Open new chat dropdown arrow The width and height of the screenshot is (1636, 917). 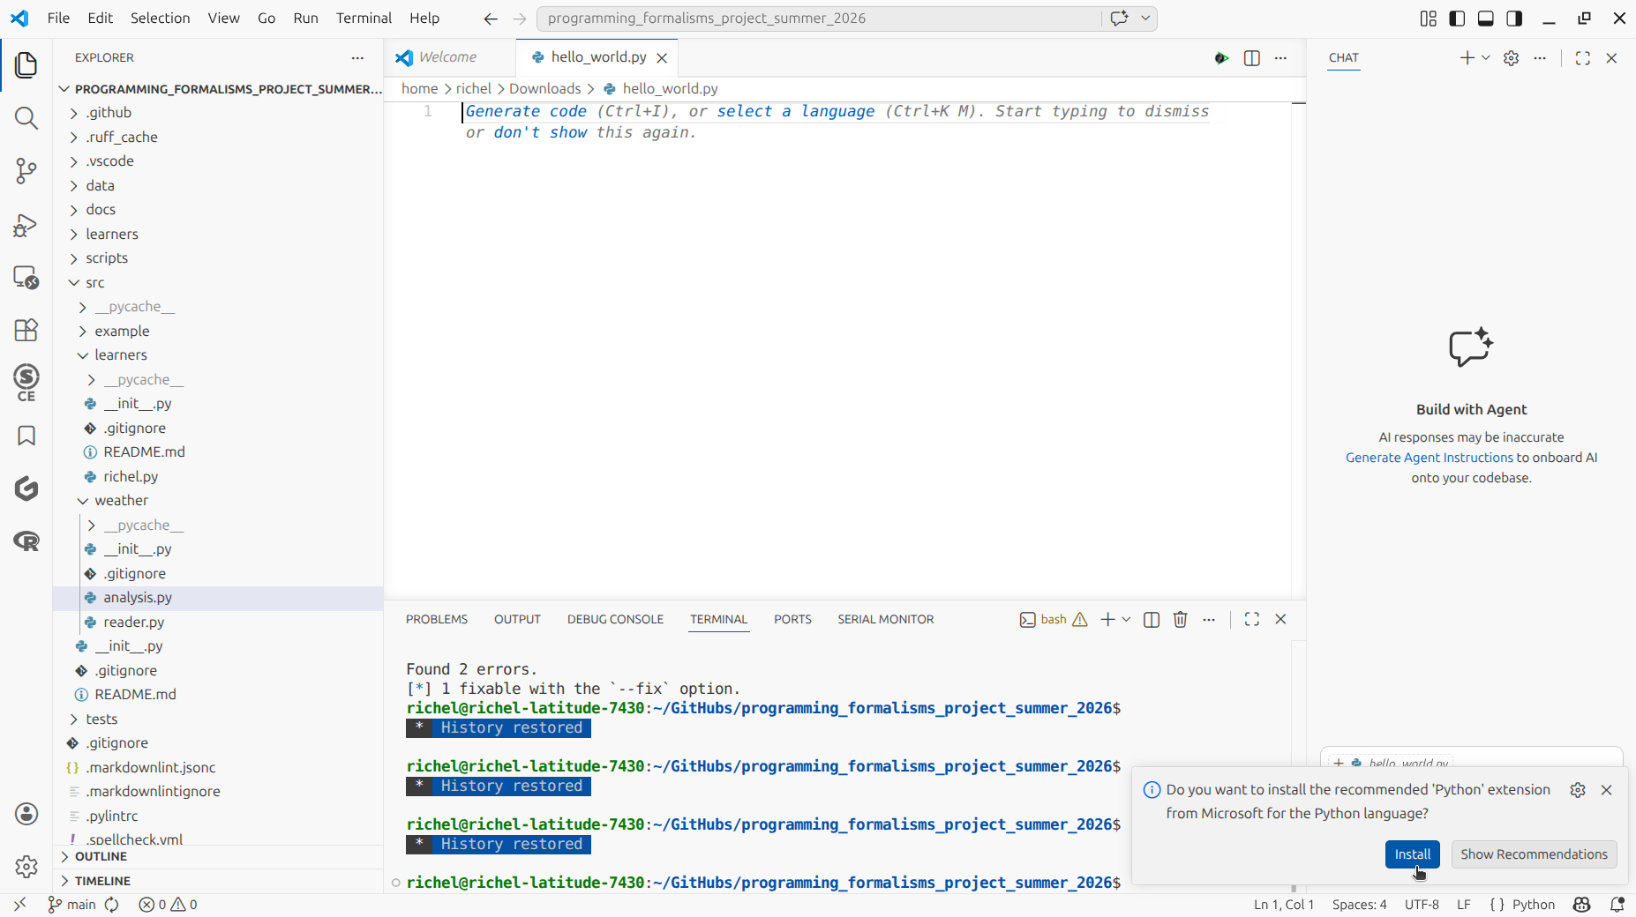pos(1486,58)
